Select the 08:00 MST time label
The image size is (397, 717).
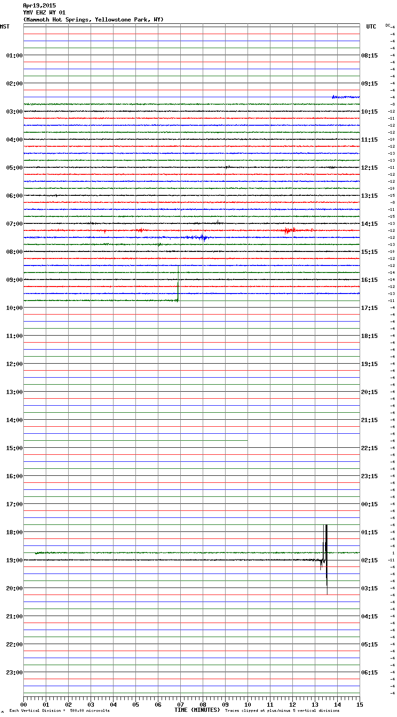point(14,252)
